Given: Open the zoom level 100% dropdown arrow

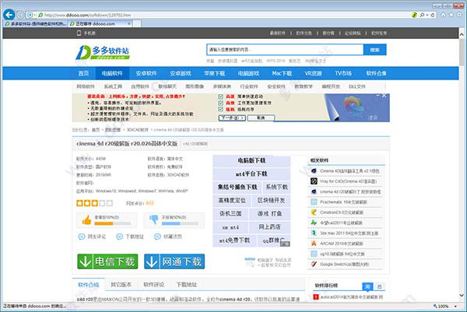Looking at the screenshot, I should pos(455,306).
